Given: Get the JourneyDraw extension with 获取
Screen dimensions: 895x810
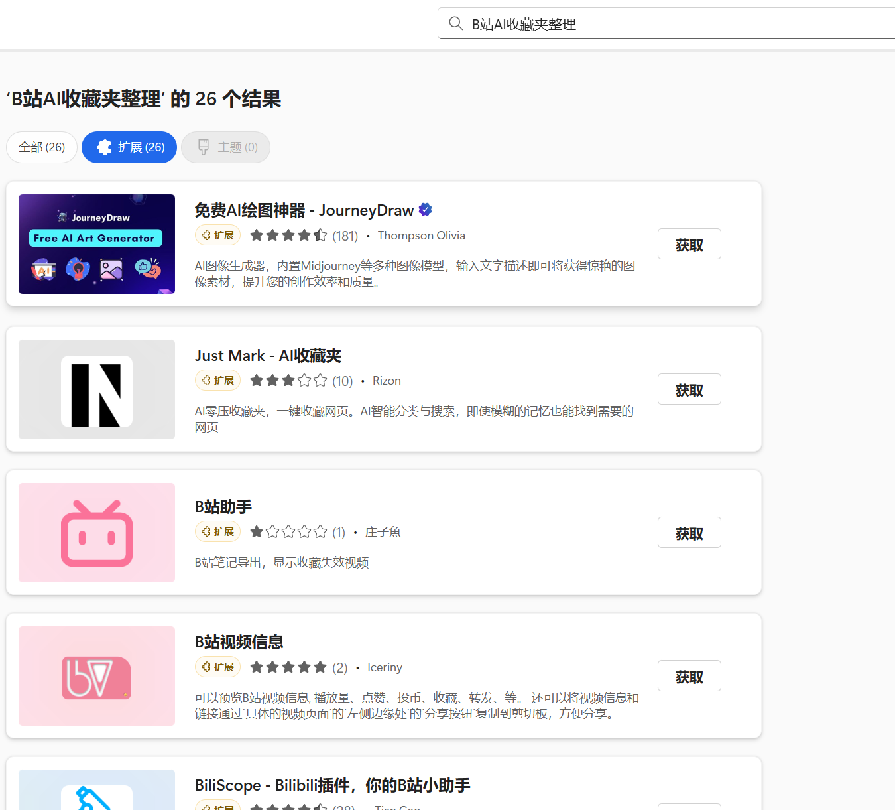Looking at the screenshot, I should click(x=689, y=244).
